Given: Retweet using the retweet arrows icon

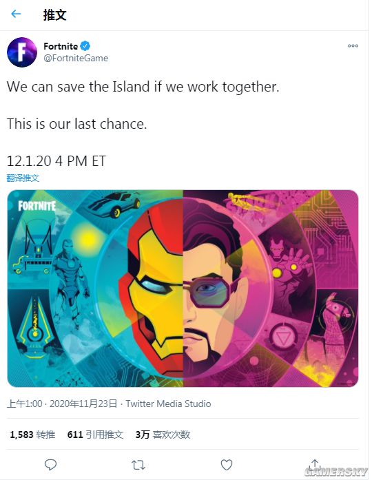Looking at the screenshot, I should click(x=138, y=465).
